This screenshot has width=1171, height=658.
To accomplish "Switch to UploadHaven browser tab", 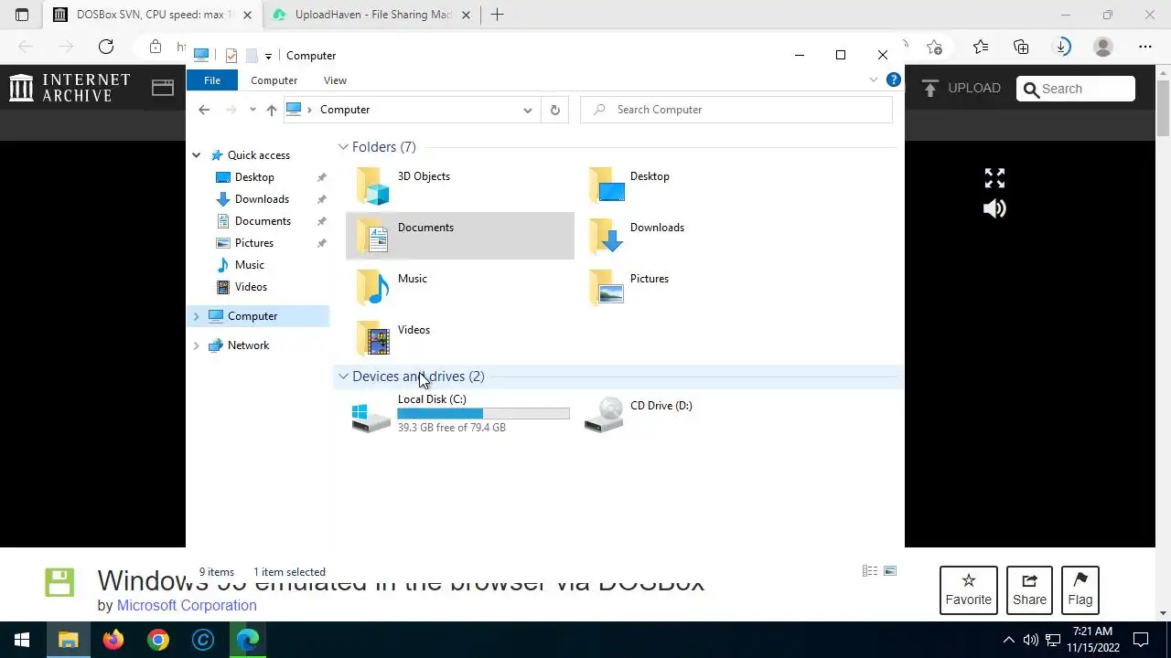I will pyautogui.click(x=371, y=15).
